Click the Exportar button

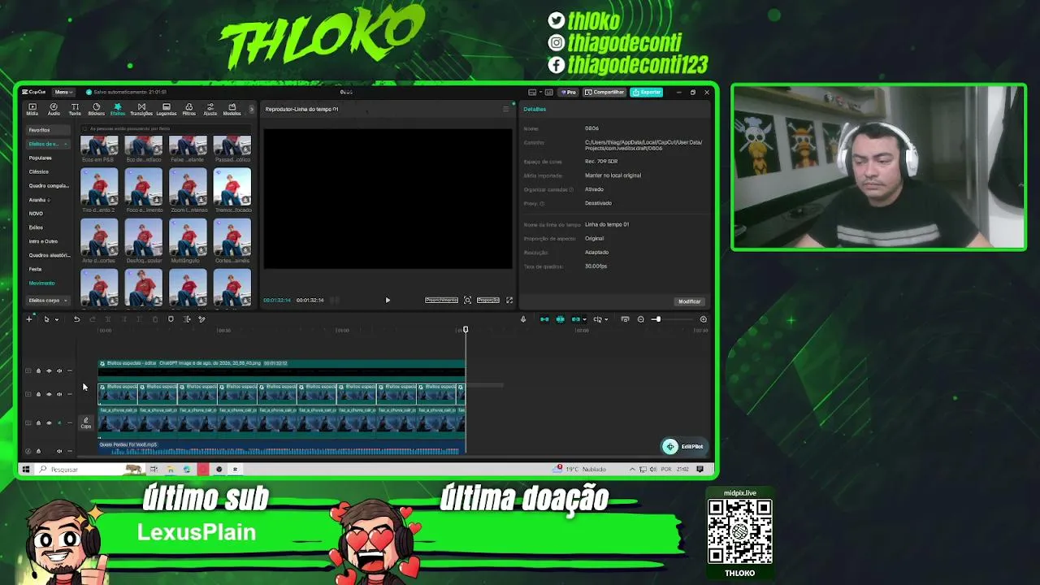pos(648,93)
